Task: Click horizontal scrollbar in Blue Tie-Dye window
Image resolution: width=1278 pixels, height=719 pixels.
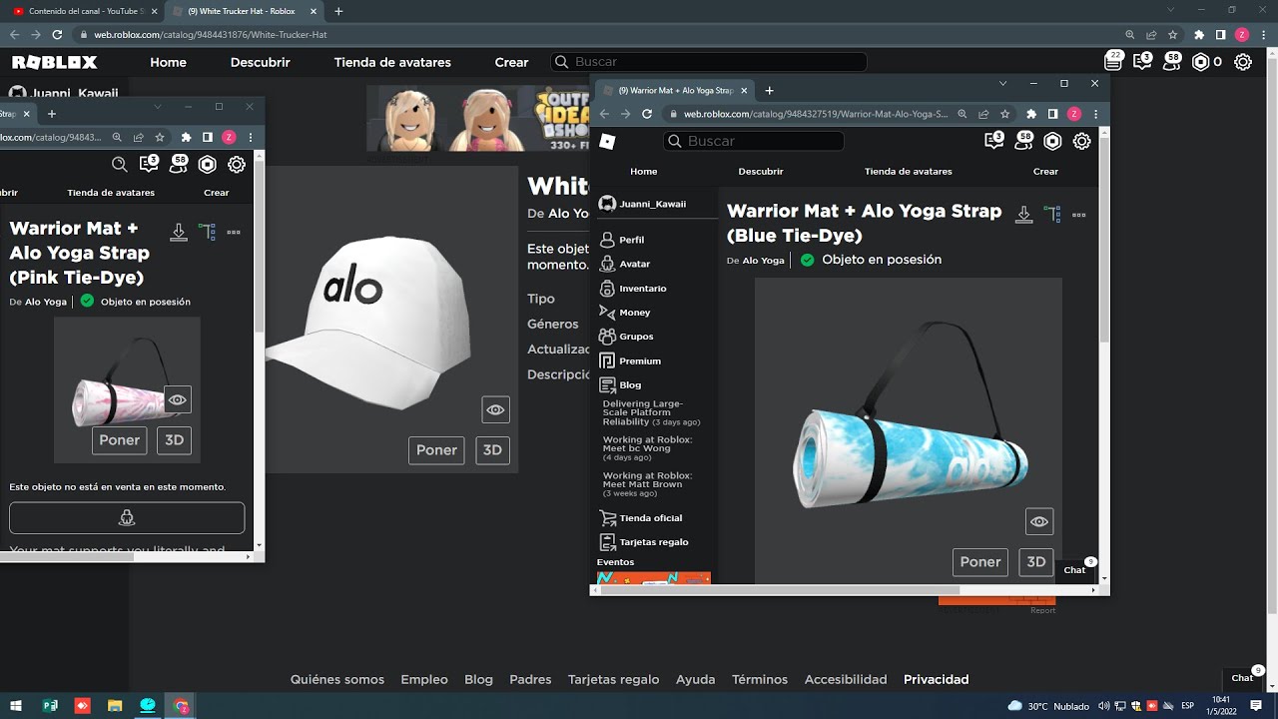Action: click(779, 590)
